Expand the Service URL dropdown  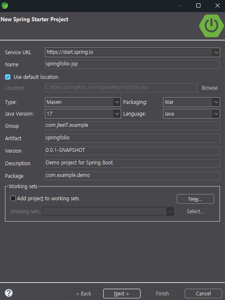216,53
